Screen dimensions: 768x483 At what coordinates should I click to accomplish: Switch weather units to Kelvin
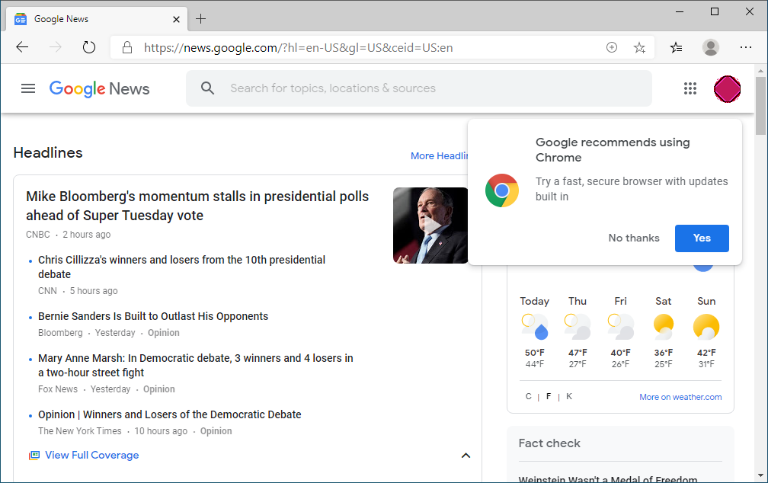point(569,396)
